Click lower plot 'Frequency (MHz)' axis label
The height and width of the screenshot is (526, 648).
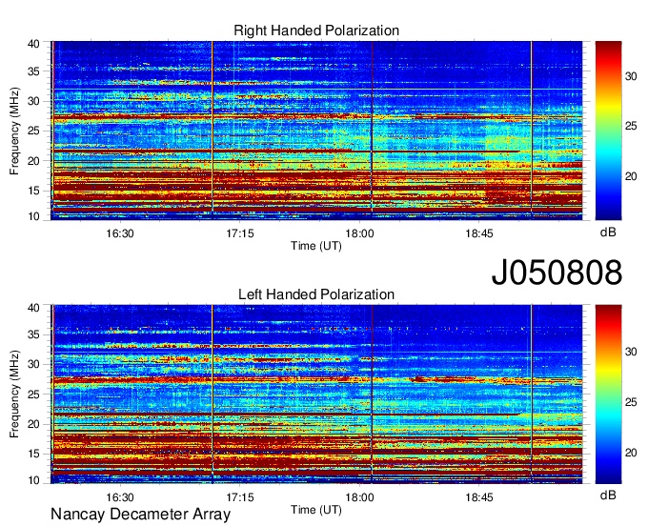click(14, 394)
